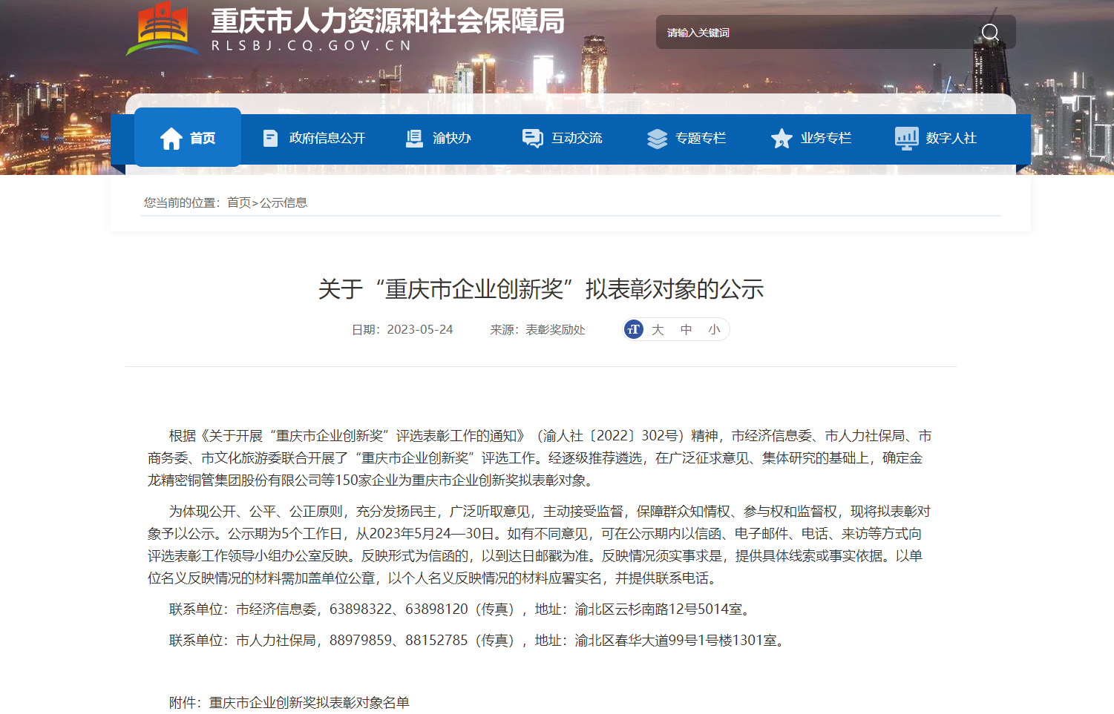Image resolution: width=1114 pixels, height=714 pixels.
Task: Click the site title 重庆市人力资源和社会保障局
Action: (388, 22)
